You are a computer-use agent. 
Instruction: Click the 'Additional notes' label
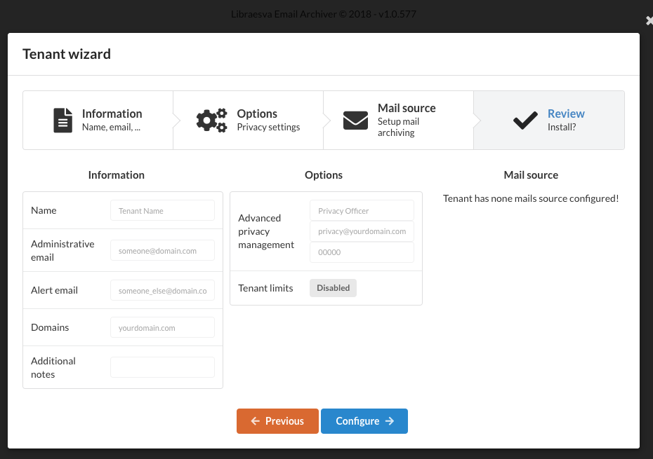(53, 367)
